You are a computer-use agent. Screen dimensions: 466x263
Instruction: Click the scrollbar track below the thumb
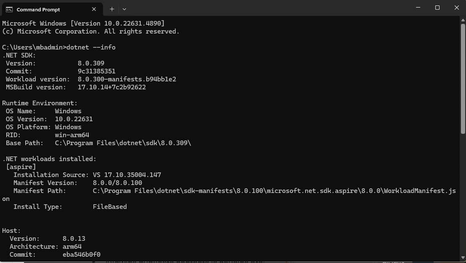[463, 194]
